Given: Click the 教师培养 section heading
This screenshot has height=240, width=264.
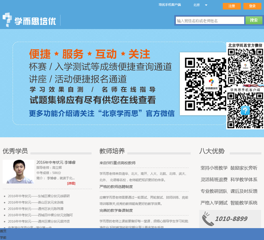Looking at the screenshot, I should click(x=112, y=151).
